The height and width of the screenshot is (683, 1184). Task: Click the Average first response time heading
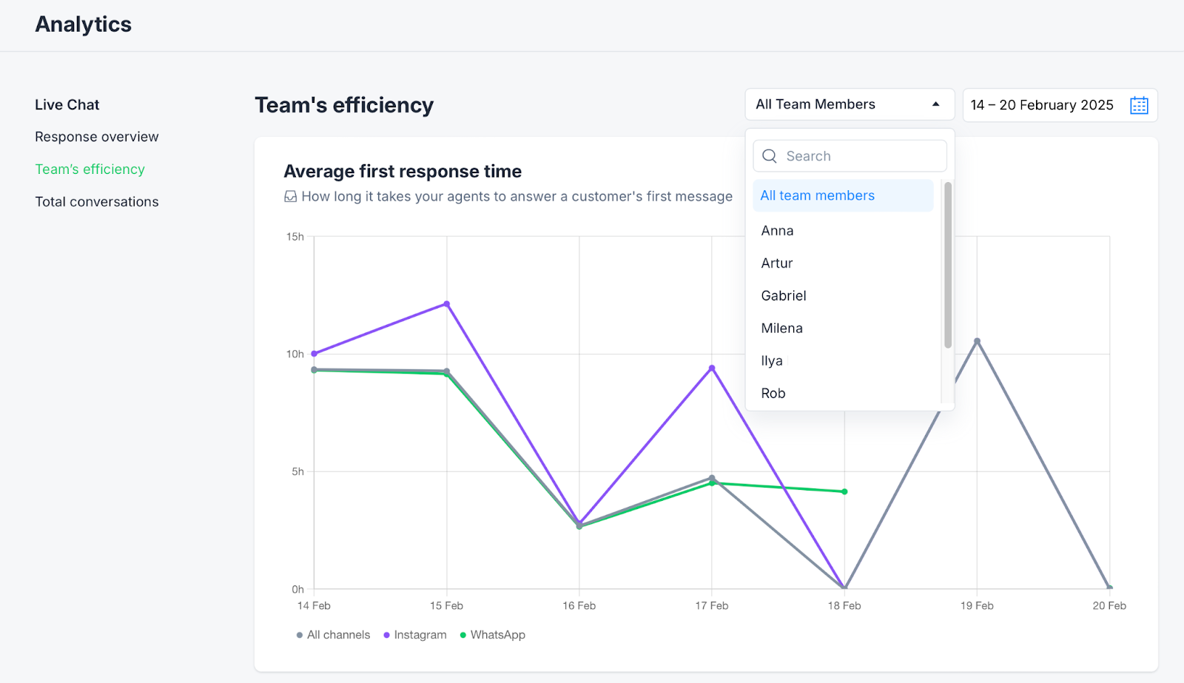403,172
